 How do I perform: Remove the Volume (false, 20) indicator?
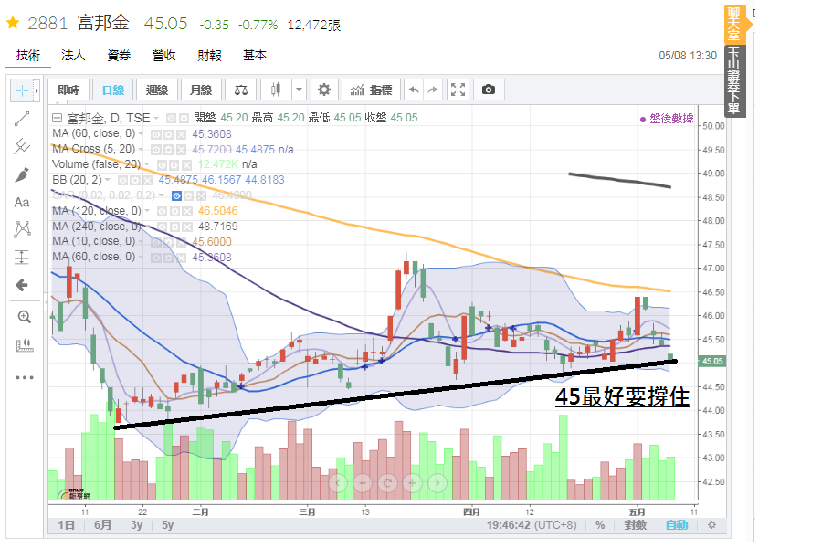(186, 165)
